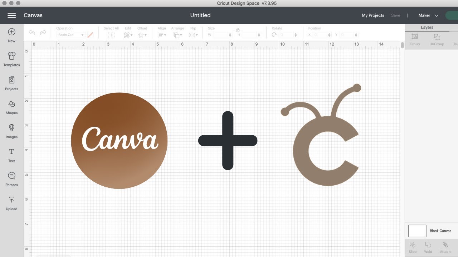This screenshot has height=257, width=458.
Task: Click the X position input field
Action: pos(320,35)
